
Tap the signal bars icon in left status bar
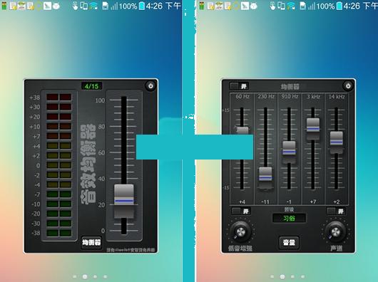click(x=114, y=6)
